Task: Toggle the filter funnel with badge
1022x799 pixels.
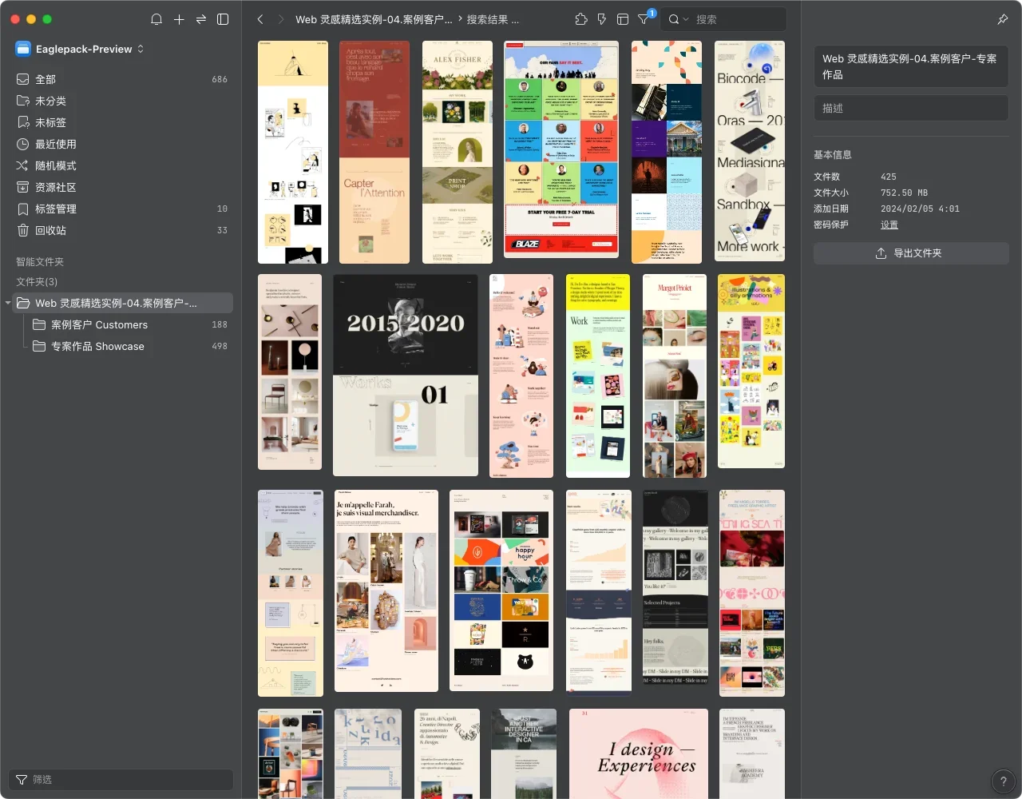Action: pyautogui.click(x=644, y=19)
